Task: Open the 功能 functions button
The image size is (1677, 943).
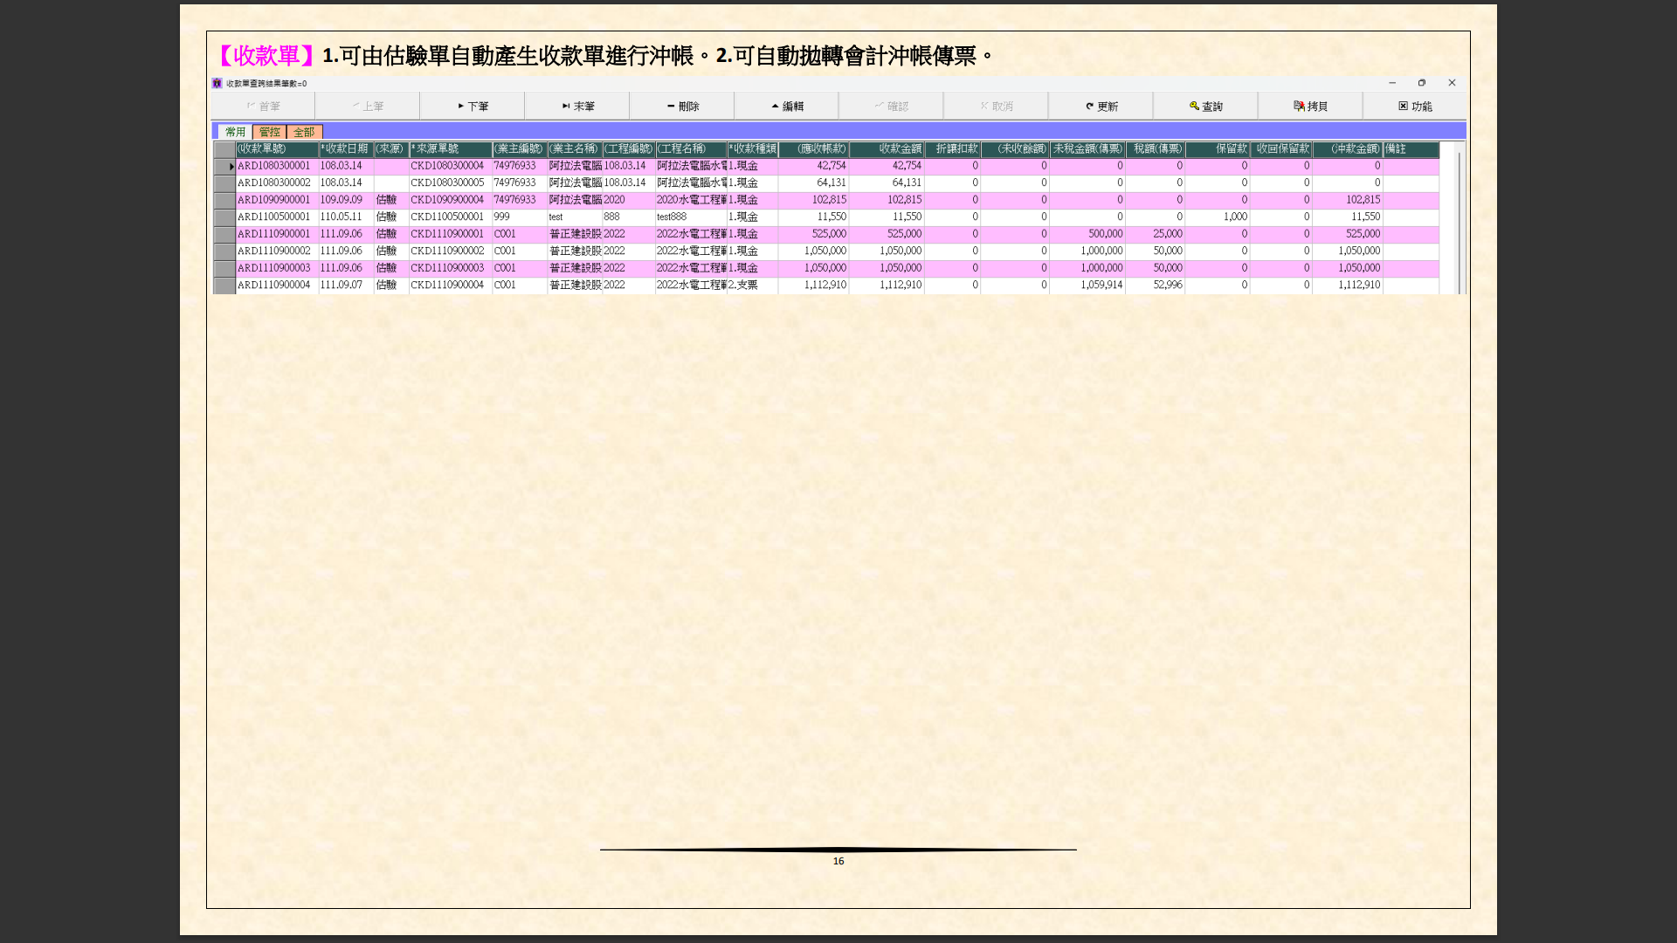Action: tap(1415, 106)
